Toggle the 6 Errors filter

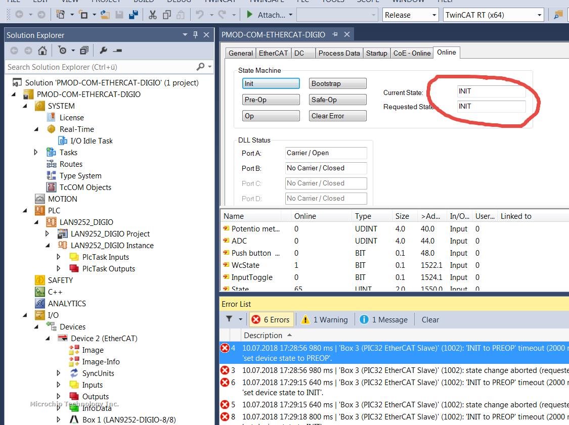click(x=271, y=319)
